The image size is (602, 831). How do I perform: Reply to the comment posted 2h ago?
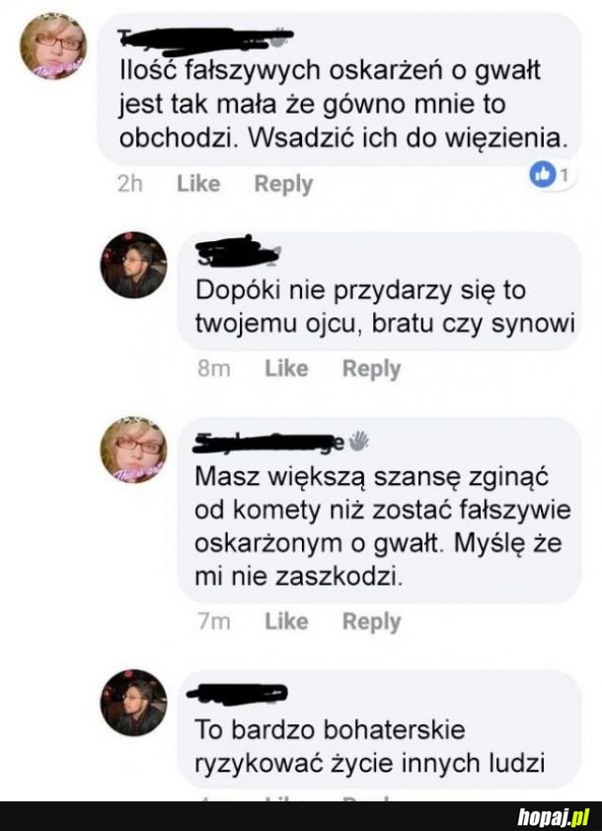(283, 185)
